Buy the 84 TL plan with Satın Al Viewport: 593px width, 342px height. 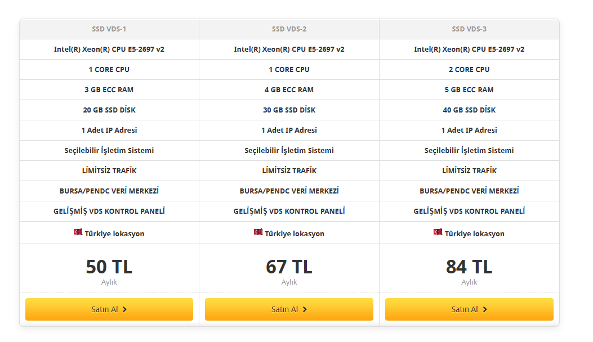[469, 309]
